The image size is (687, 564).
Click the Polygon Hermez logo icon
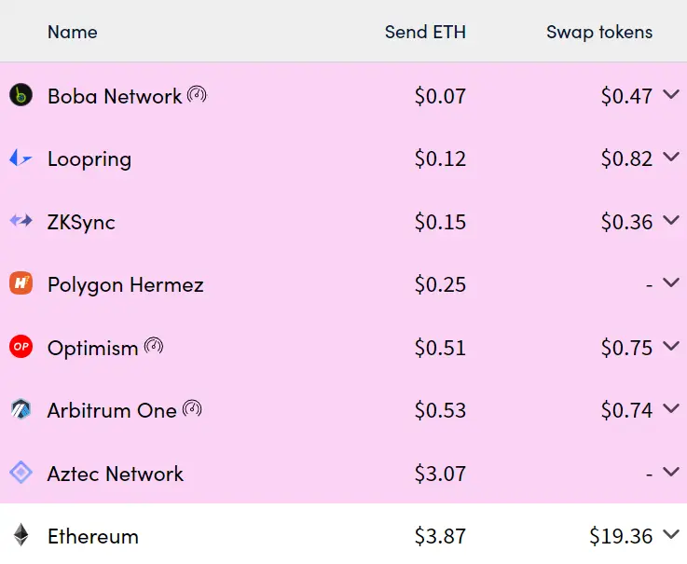point(21,283)
